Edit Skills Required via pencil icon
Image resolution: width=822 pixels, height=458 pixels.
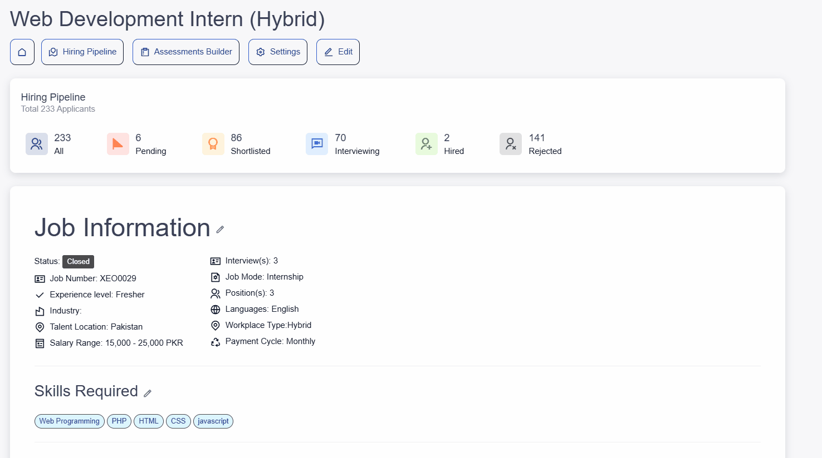tap(148, 394)
